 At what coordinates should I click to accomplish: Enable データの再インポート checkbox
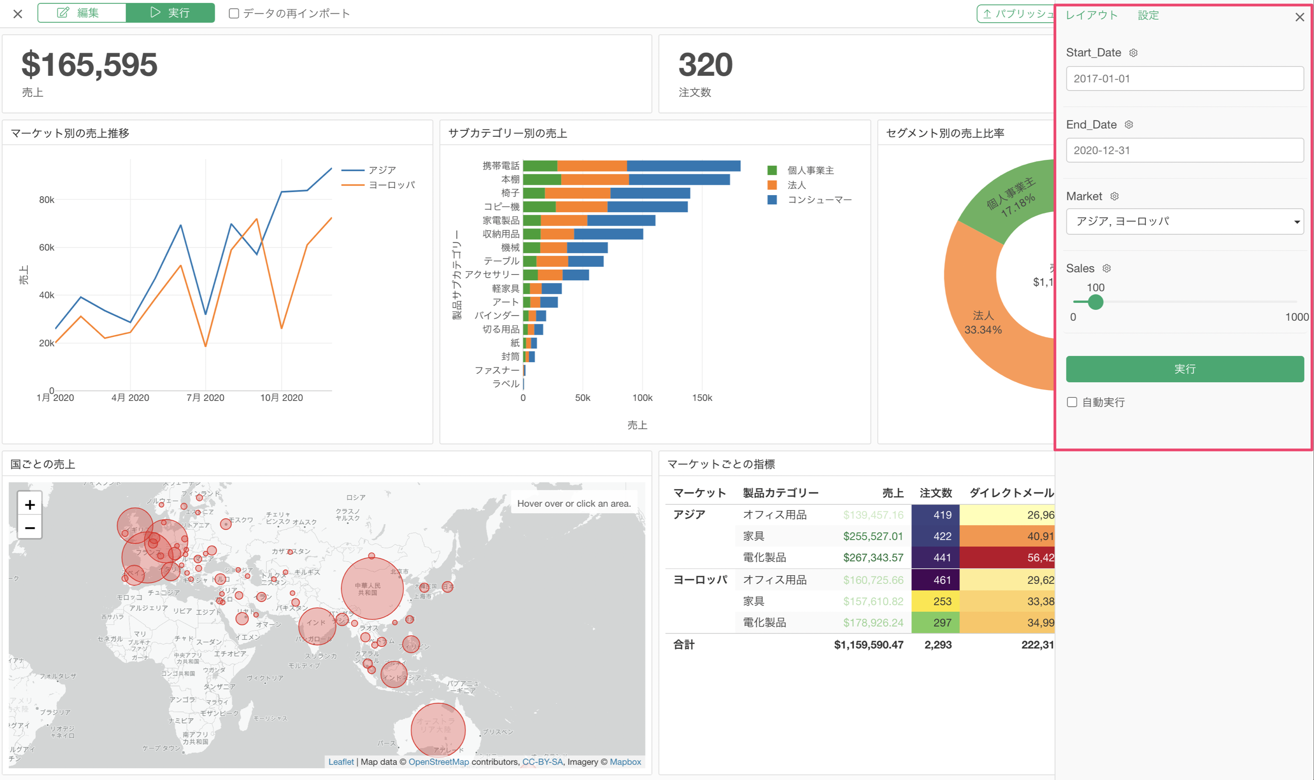[234, 13]
